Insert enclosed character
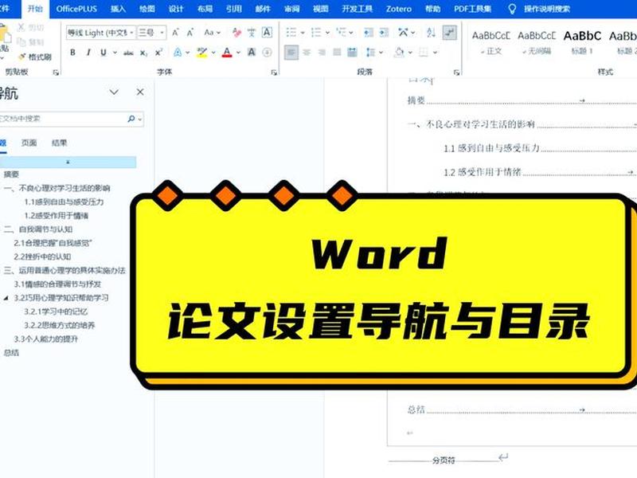Screen dimensions: 637x478 coord(267,53)
